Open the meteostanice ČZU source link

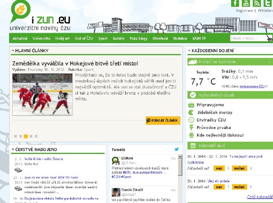252,86
